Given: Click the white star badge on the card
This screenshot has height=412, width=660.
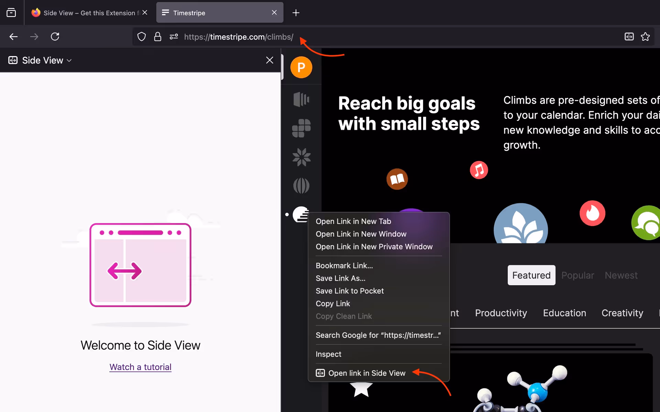Looking at the screenshot, I should point(361,389).
